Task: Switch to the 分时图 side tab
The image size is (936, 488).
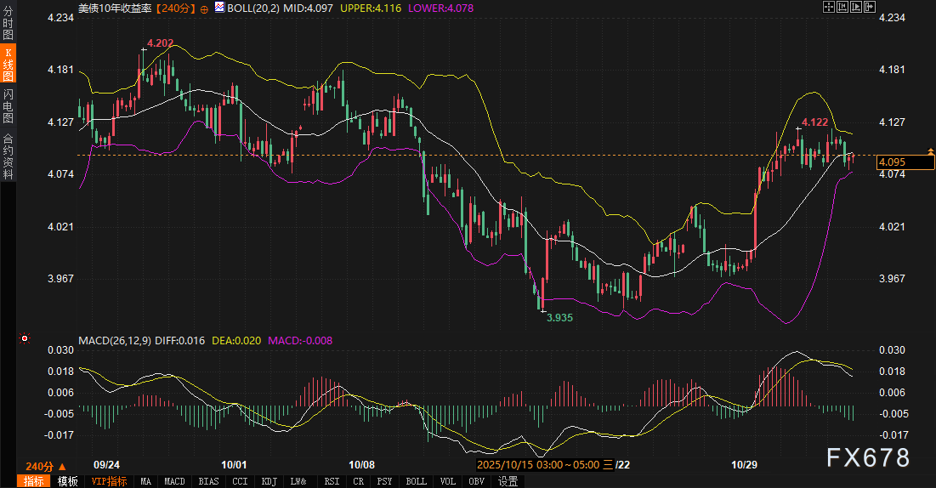Action: tap(9, 23)
